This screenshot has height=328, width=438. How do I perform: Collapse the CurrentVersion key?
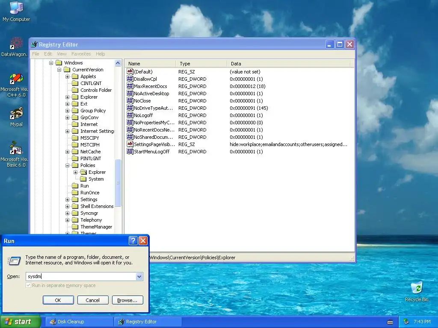pos(59,70)
